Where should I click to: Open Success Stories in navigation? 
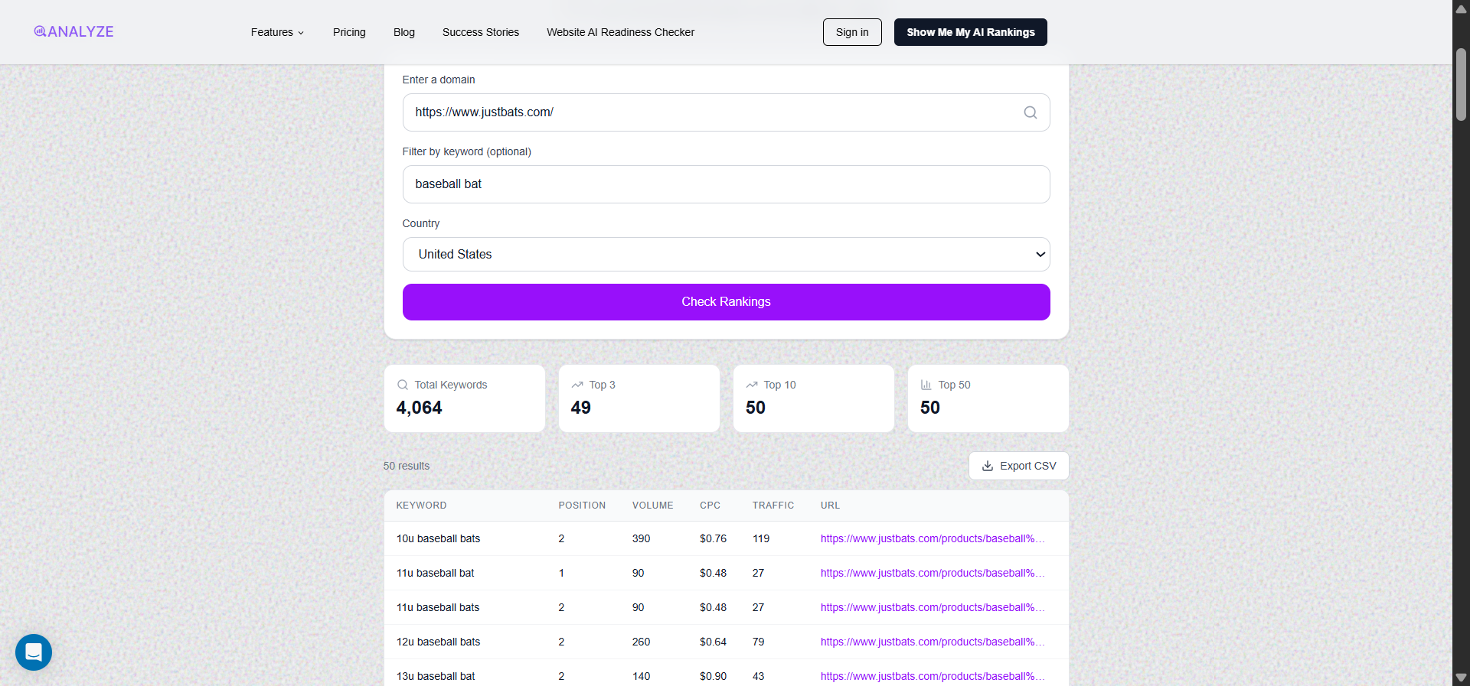[481, 32]
